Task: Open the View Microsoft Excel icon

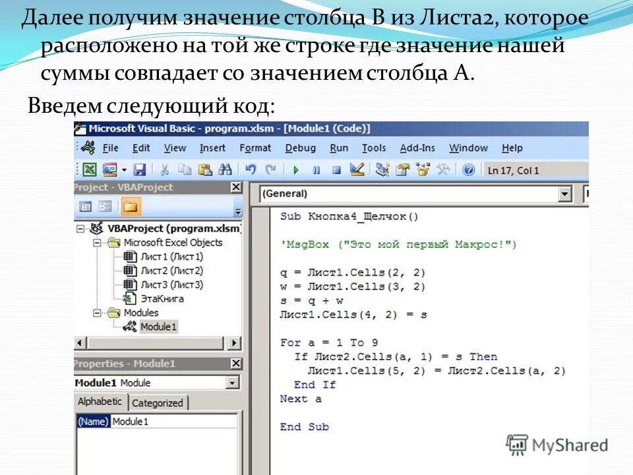Action: pyautogui.click(x=89, y=170)
